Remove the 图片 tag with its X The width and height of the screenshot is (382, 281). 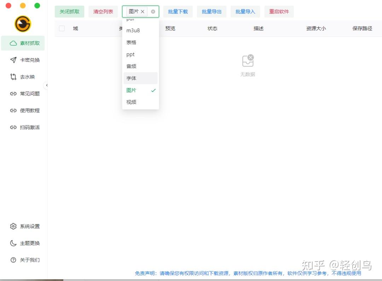(x=143, y=11)
